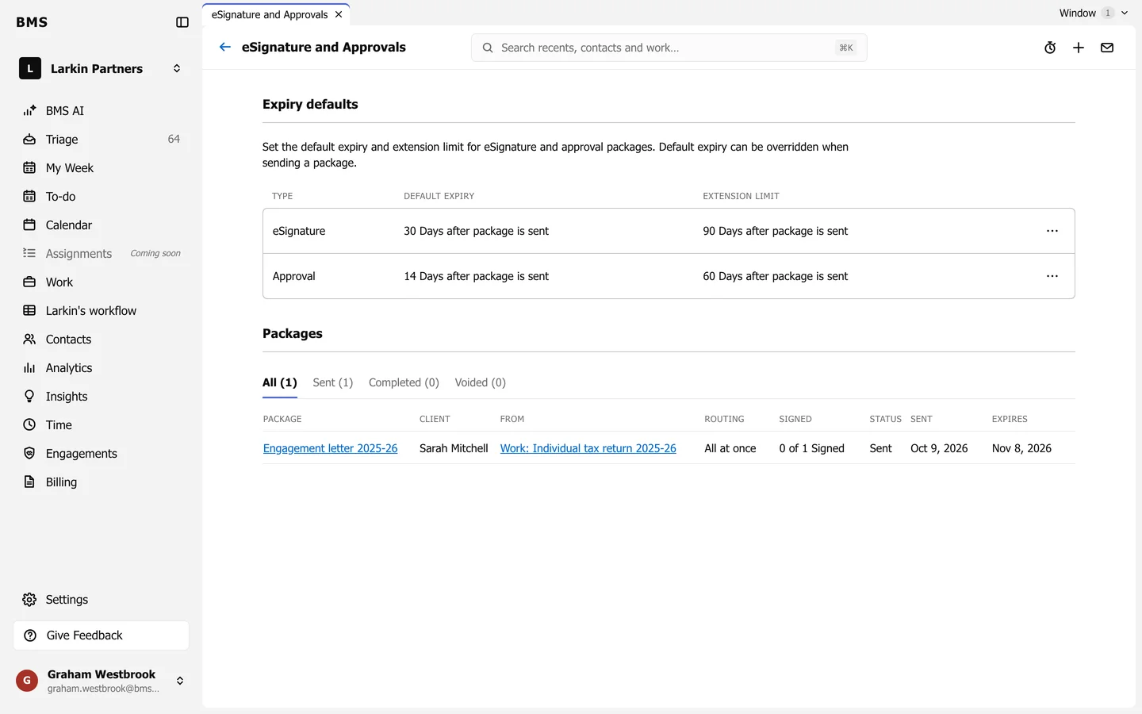This screenshot has height=714, width=1142.
Task: Open Engagement letter 2025-26 package
Action: point(330,448)
